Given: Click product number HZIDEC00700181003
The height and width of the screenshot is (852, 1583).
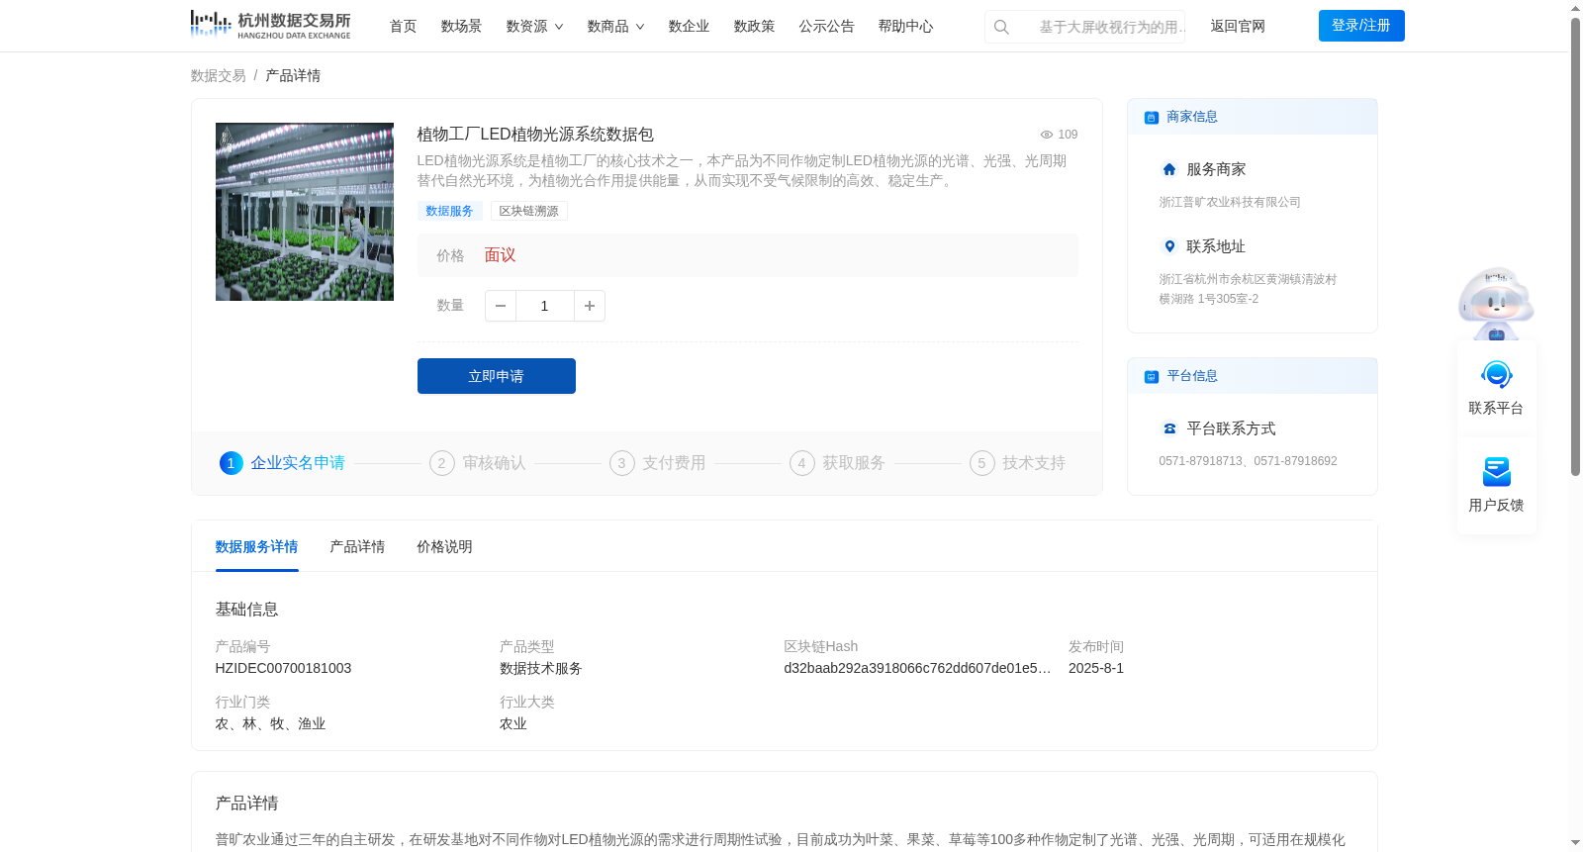Looking at the screenshot, I should (x=283, y=668).
